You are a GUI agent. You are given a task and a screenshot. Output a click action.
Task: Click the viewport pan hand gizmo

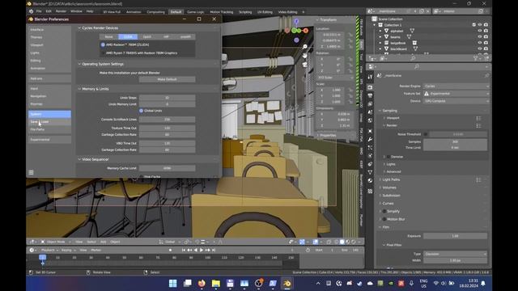pyautogui.click(x=304, y=56)
